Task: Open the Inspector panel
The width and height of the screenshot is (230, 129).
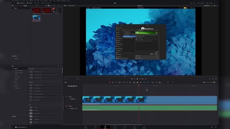Action: tap(210, 3)
